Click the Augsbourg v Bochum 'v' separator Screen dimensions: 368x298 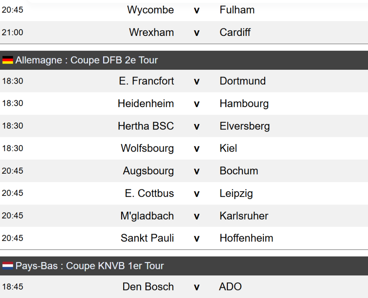197,171
